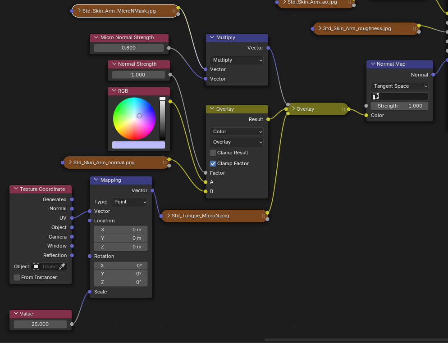Collapse the RGB node using its header chevron
This screenshot has height=343, width=448.
pyautogui.click(x=114, y=91)
